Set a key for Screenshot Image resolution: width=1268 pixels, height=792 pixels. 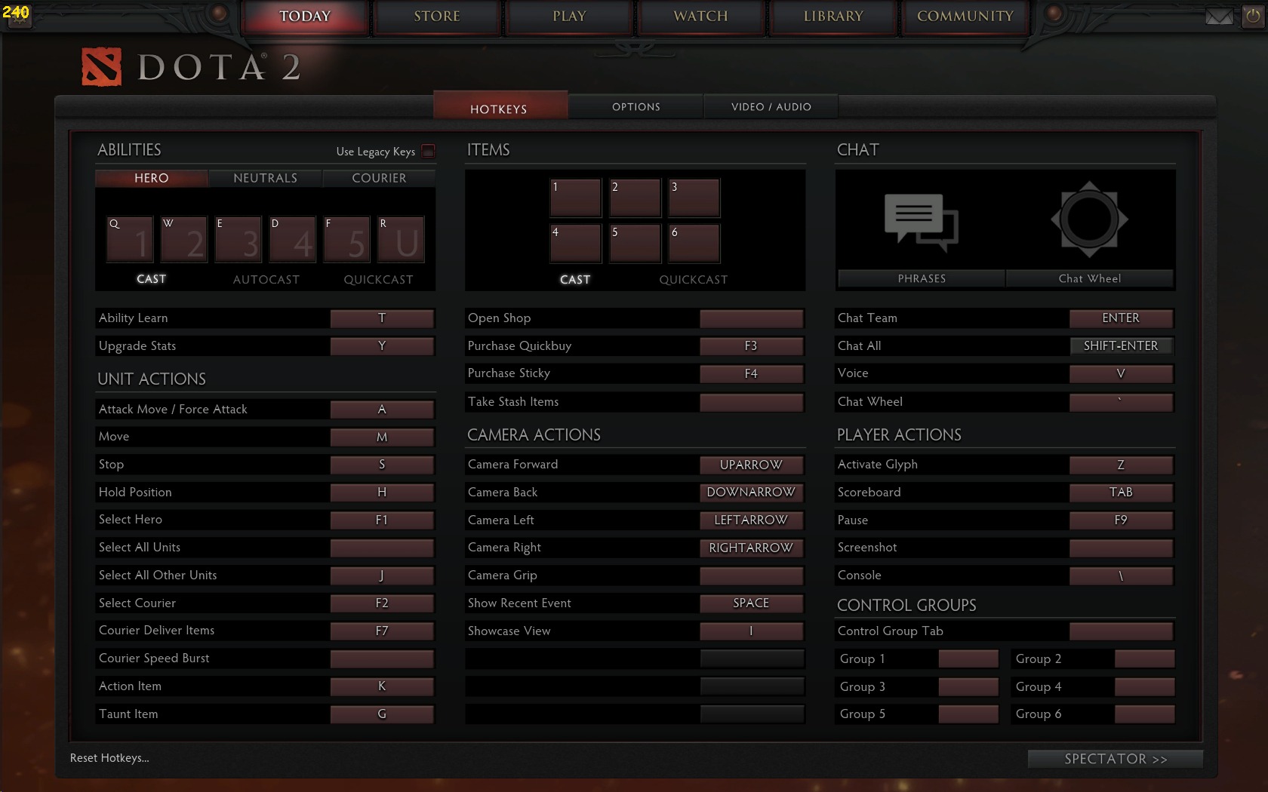(x=1122, y=548)
